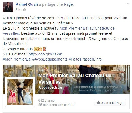Click the 5 h timestamp
This screenshot has width=132, height=113.
tap(18, 10)
